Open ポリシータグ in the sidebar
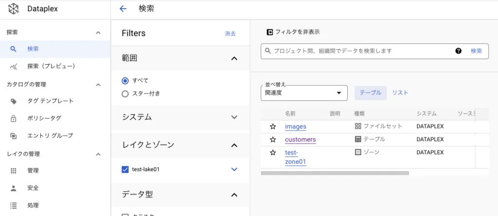This screenshot has width=498, height=216. (x=55, y=119)
